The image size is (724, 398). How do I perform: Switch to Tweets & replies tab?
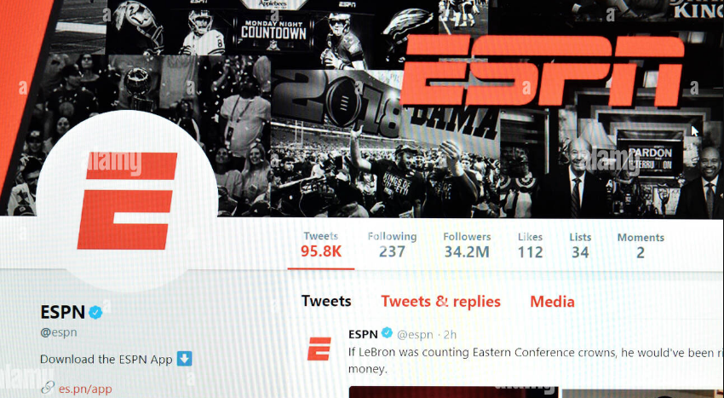tap(440, 302)
